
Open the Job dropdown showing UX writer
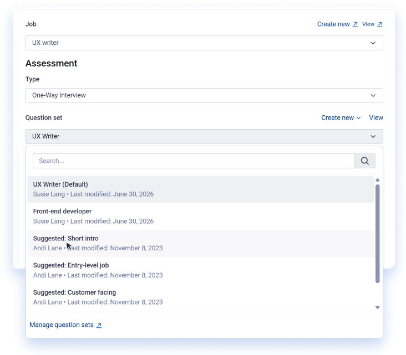point(204,43)
